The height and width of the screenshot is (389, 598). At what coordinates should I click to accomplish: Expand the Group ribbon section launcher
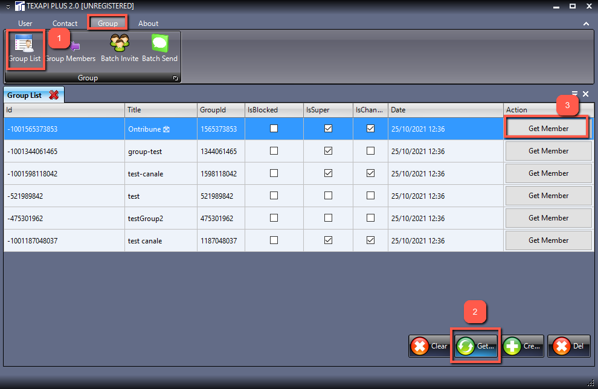[175, 78]
